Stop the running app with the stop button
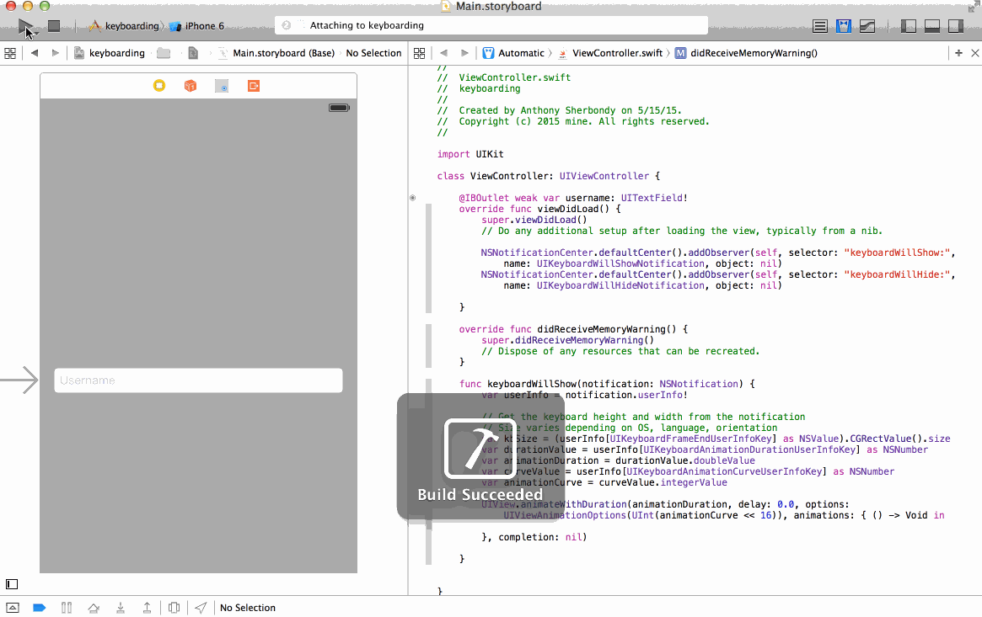Screen dimensions: 982x617 click(54, 25)
